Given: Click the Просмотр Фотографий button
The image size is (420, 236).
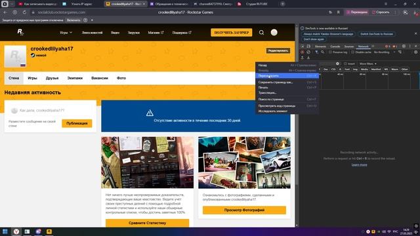Looking at the screenshot, I should point(244,210).
